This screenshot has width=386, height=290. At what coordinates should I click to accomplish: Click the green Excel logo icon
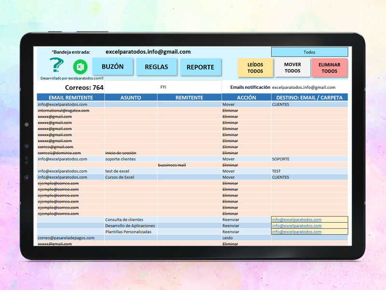pyautogui.click(x=80, y=67)
